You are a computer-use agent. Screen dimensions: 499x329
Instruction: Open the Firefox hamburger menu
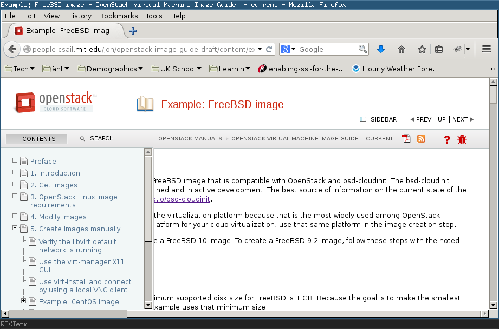pos(486,49)
